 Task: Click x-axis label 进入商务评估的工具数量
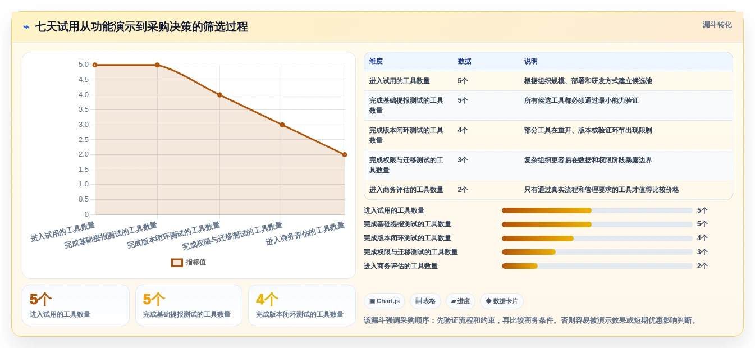(305, 234)
